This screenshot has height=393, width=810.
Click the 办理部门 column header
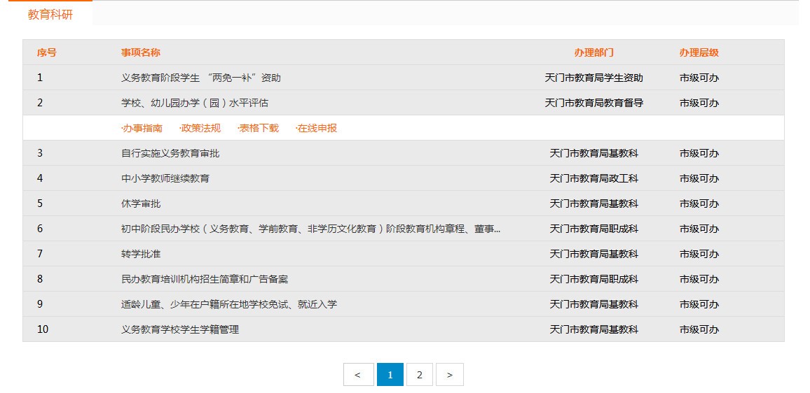click(594, 52)
